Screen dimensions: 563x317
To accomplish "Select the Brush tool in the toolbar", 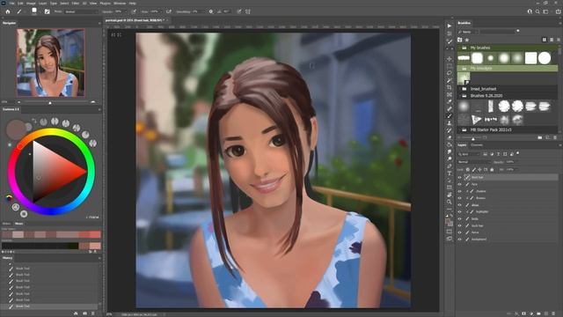I will tap(450, 115).
